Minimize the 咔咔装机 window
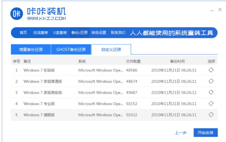Viewport: 226px width, 142px height. tap(211, 10)
